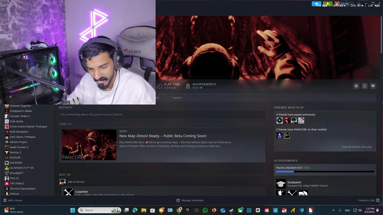383x215 pixels.
Task: Open PANICORE game settings gear icon
Action: pos(356,86)
